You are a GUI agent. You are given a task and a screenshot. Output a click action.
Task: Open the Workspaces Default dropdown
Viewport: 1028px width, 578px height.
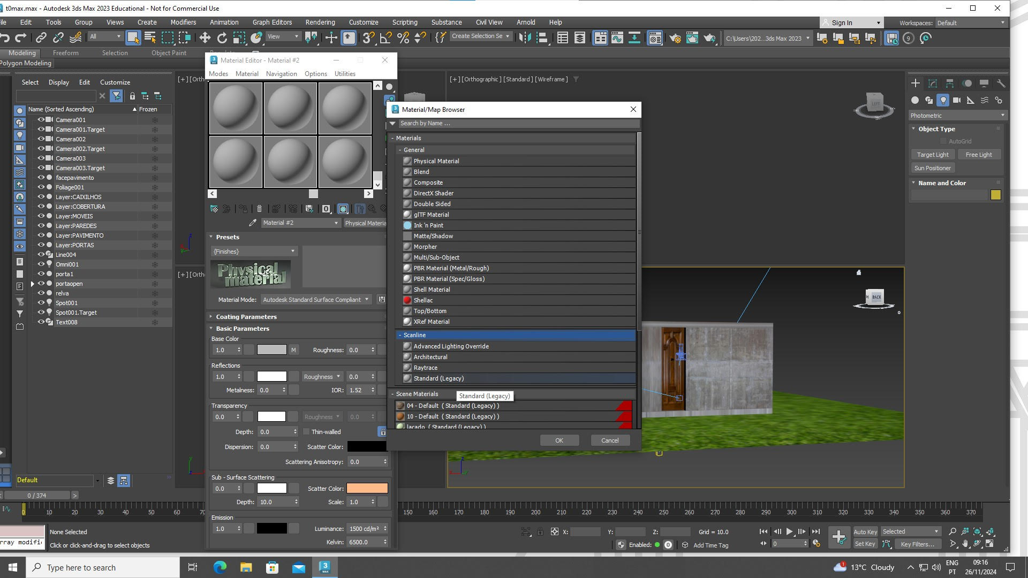click(x=971, y=22)
